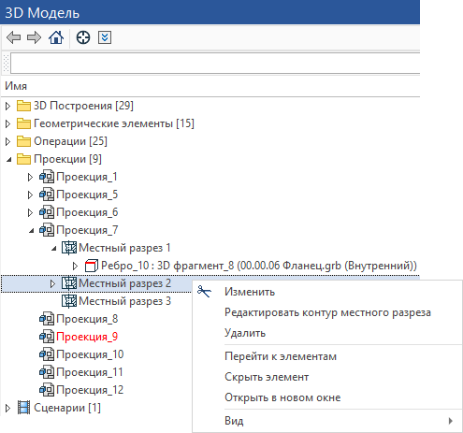
Task: Select Геометрические элементы [15] label
Action: (114, 123)
